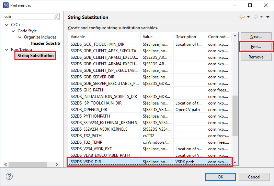The width and height of the screenshot is (274, 186).
Task: Collapse the Code Style tree node
Action: point(13,31)
